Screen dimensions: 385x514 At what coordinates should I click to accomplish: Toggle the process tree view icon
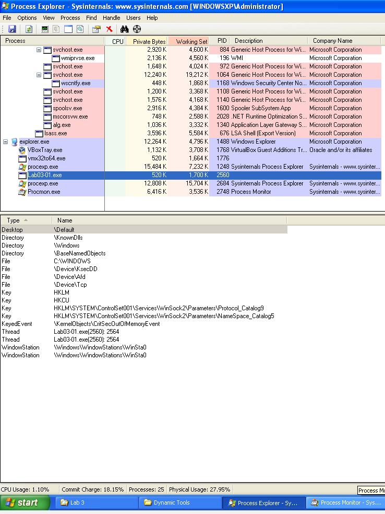56,29
